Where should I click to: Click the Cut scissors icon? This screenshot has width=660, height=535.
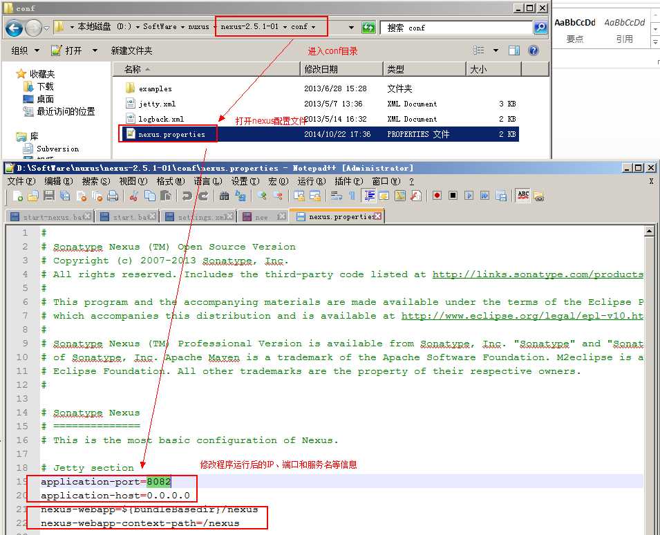134,196
